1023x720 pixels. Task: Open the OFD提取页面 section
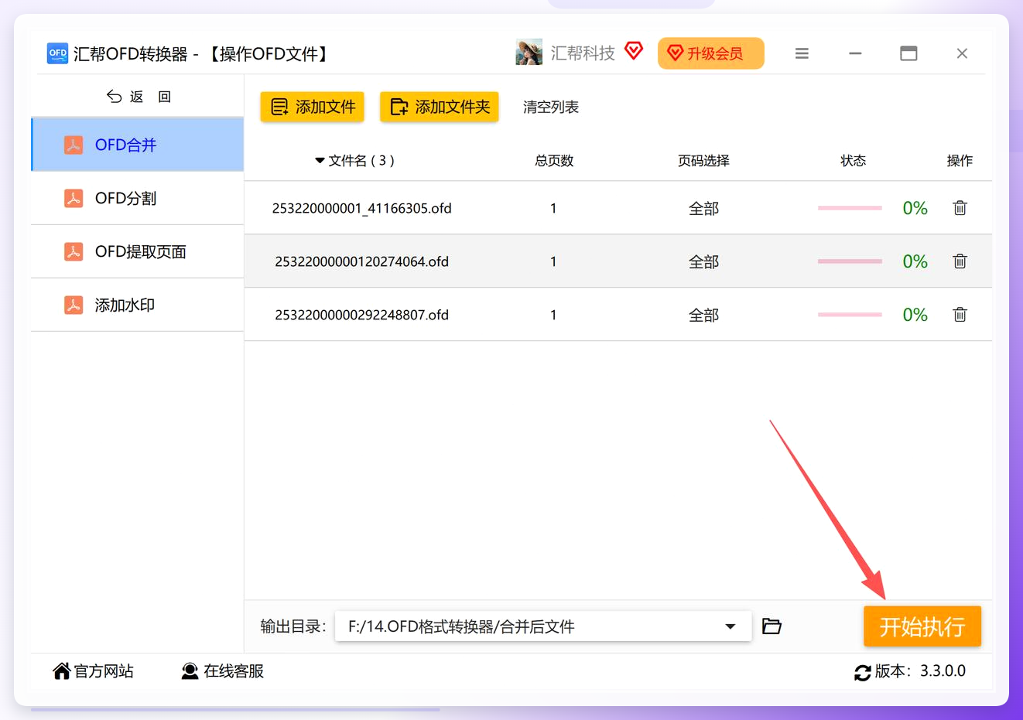138,251
